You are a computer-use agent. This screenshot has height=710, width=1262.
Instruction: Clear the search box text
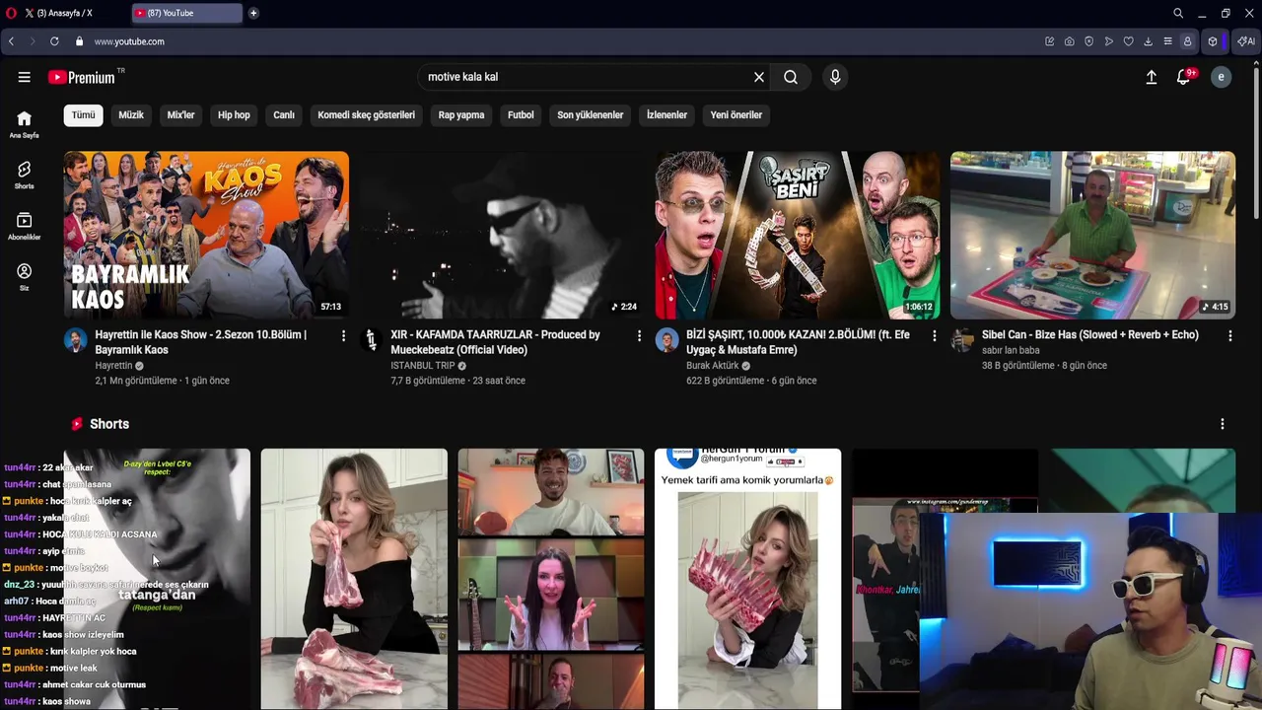(x=759, y=77)
